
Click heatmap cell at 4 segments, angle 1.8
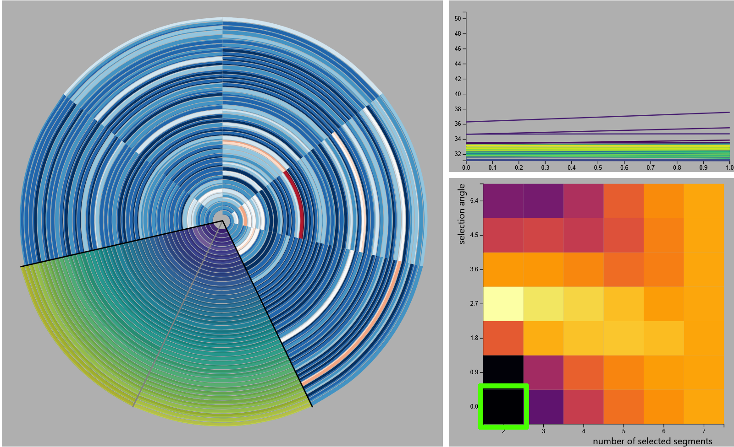[583, 338]
